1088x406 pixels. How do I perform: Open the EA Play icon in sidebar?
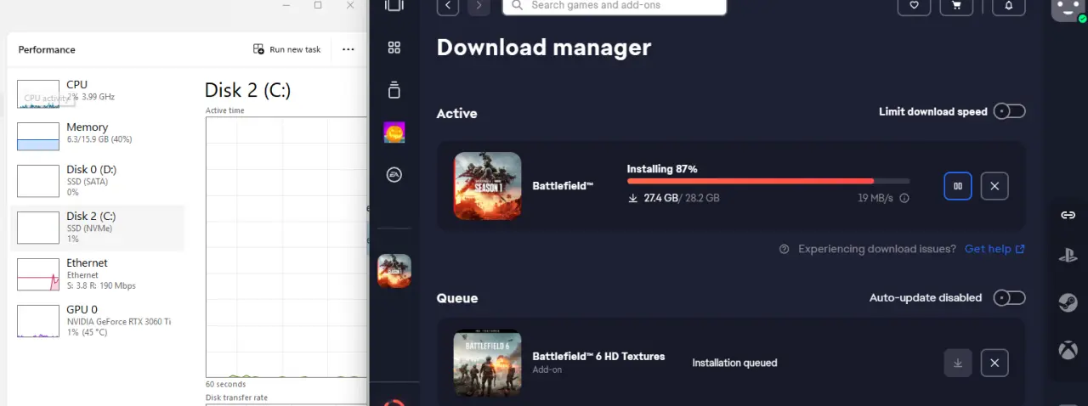(x=394, y=175)
